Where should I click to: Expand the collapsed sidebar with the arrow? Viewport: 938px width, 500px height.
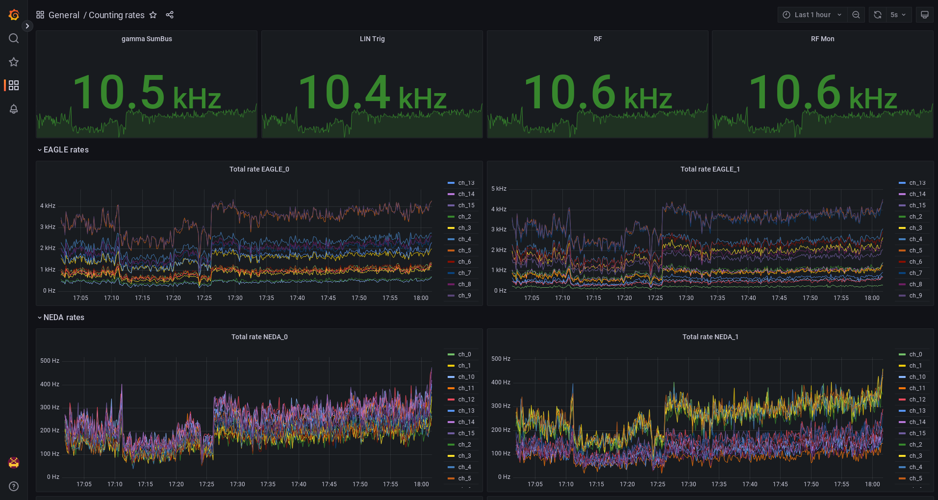pyautogui.click(x=27, y=25)
